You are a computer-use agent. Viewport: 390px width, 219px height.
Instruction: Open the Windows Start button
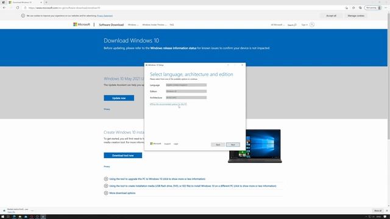pyautogui.click(x=2, y=217)
